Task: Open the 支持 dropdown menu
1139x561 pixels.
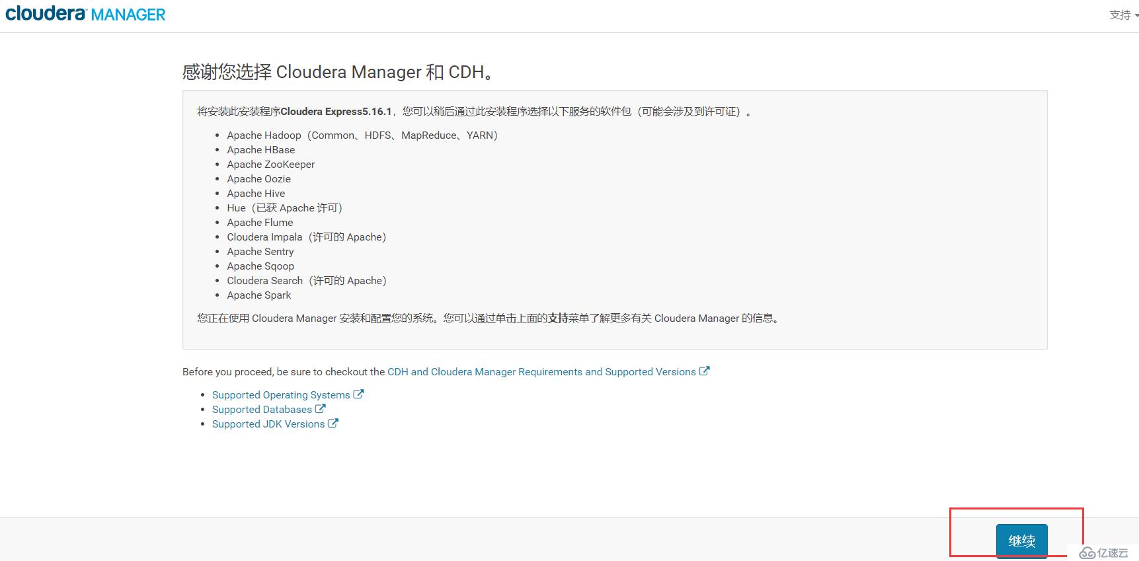Action: (x=1123, y=15)
